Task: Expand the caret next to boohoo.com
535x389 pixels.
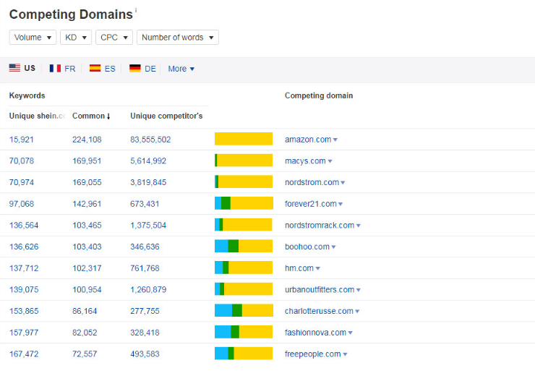Action: [333, 247]
